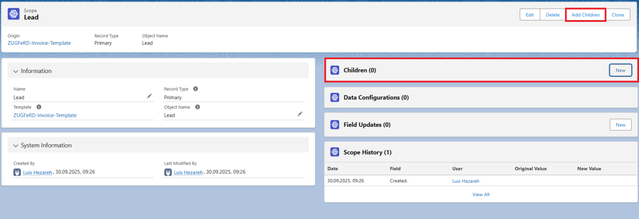Open ZUGFeRD-Invoice-Template Origin link

[x=39, y=43]
